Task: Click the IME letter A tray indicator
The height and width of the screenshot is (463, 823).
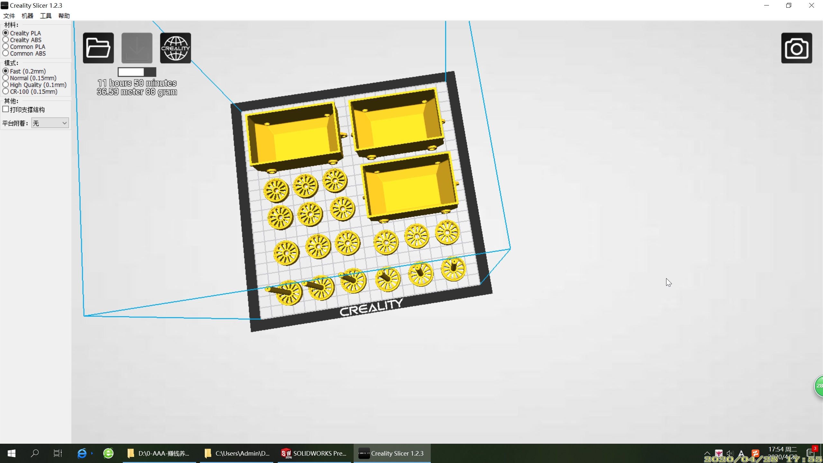Action: click(741, 453)
